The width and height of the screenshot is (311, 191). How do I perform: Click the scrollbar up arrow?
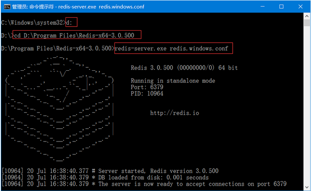pos(307,16)
